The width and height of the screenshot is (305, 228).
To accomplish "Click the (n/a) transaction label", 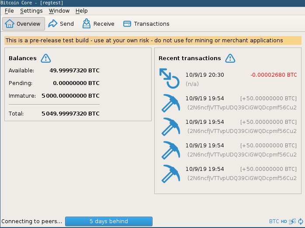I will click(192, 84).
